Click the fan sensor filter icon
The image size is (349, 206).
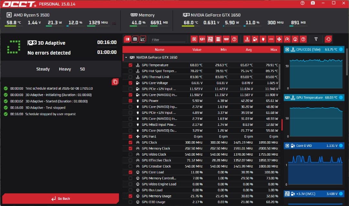[279, 39]
